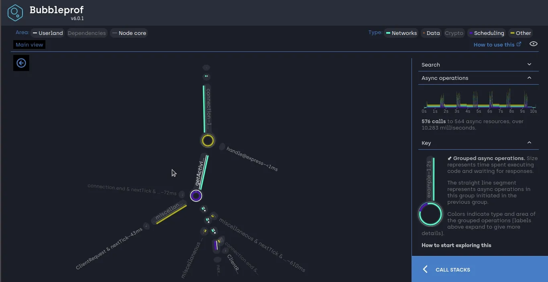Select the Main view tab
Image resolution: width=548 pixels, height=282 pixels.
pyautogui.click(x=29, y=45)
